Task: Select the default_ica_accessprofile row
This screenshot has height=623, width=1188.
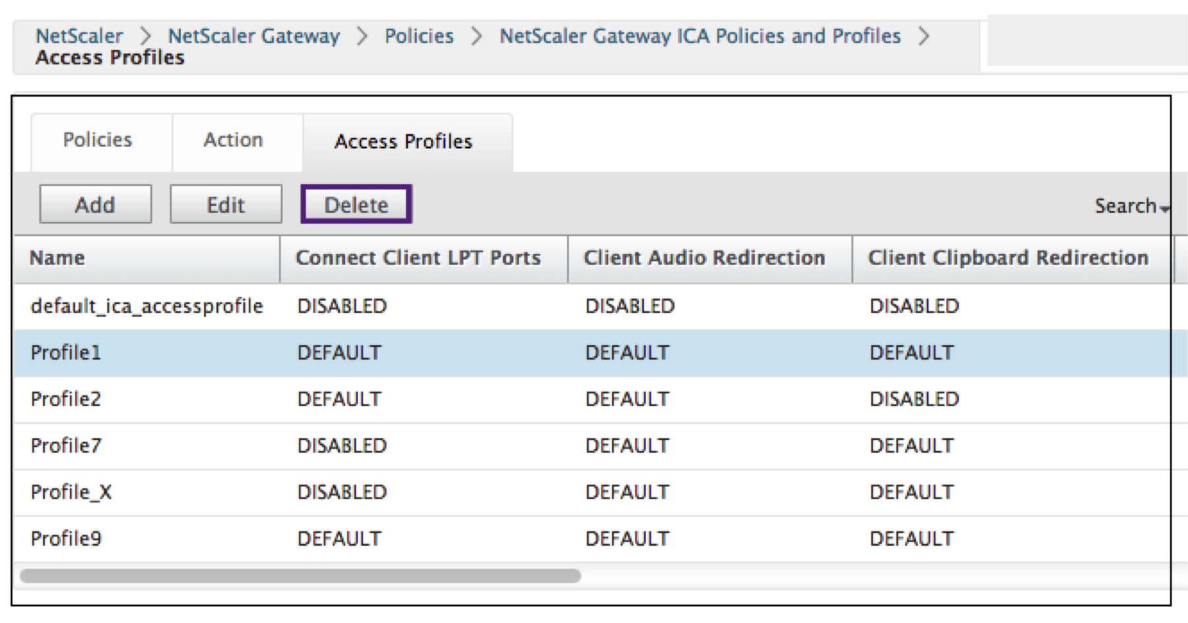Action: (147, 306)
